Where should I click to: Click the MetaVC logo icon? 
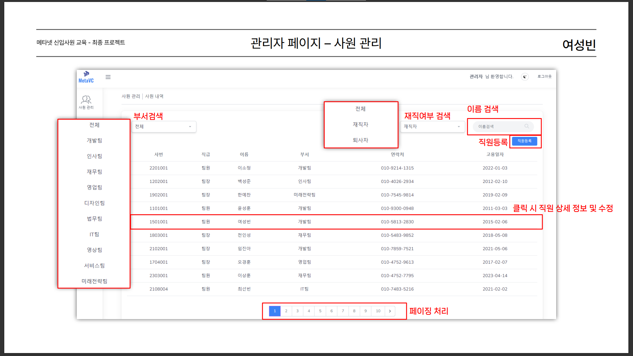[86, 74]
